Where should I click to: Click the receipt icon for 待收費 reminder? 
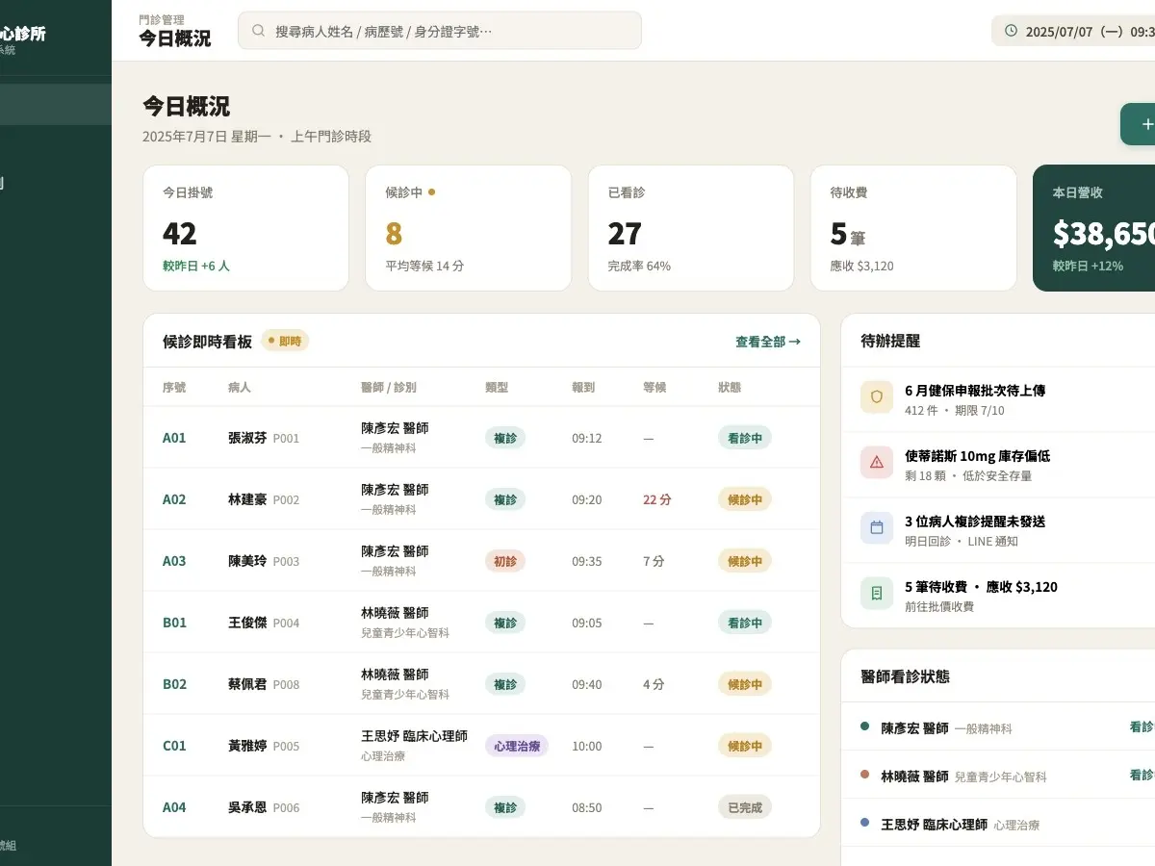[876, 593]
